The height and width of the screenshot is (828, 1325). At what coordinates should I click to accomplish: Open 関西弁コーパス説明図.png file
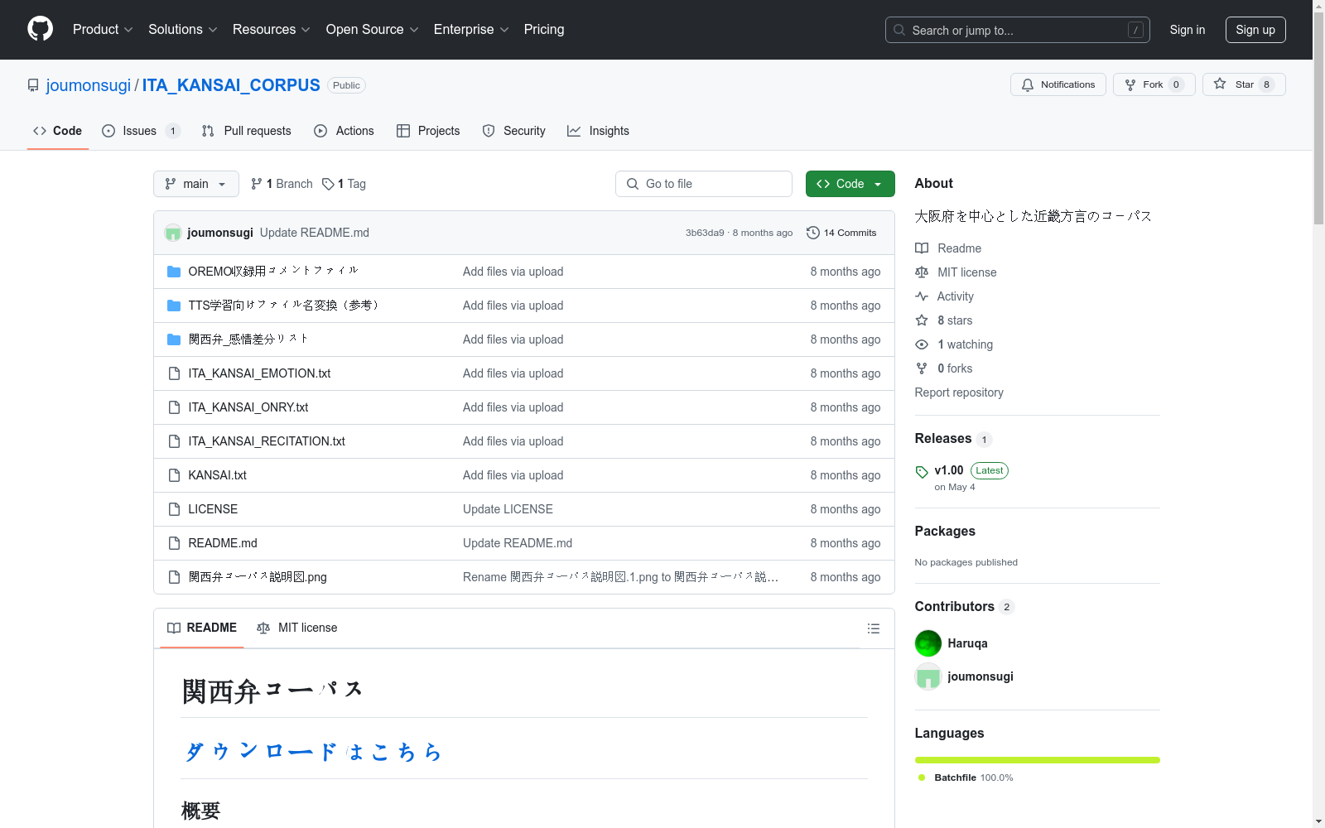click(x=258, y=577)
